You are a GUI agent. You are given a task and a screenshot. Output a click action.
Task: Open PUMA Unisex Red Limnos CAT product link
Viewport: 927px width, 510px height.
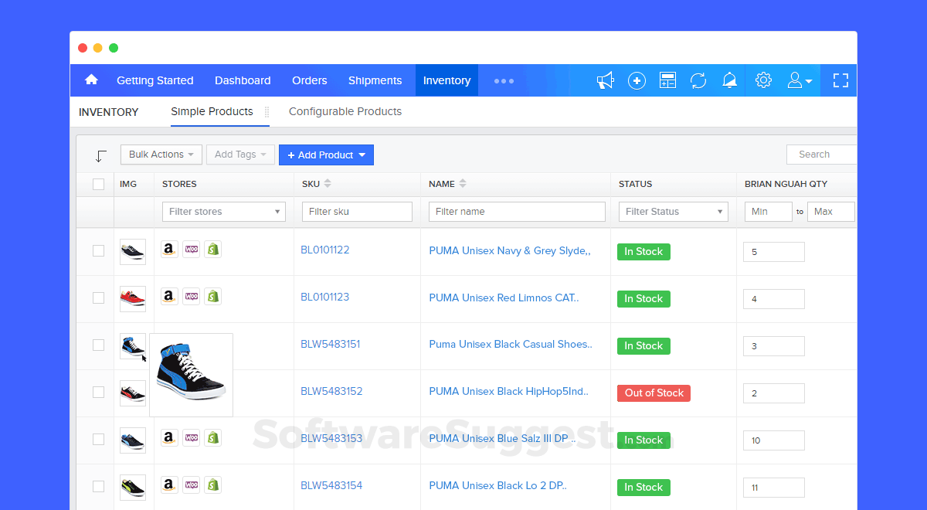pyautogui.click(x=503, y=297)
